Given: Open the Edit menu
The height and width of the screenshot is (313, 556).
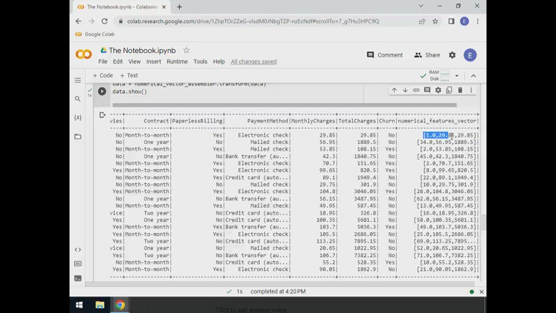Looking at the screenshot, I should [118, 61].
